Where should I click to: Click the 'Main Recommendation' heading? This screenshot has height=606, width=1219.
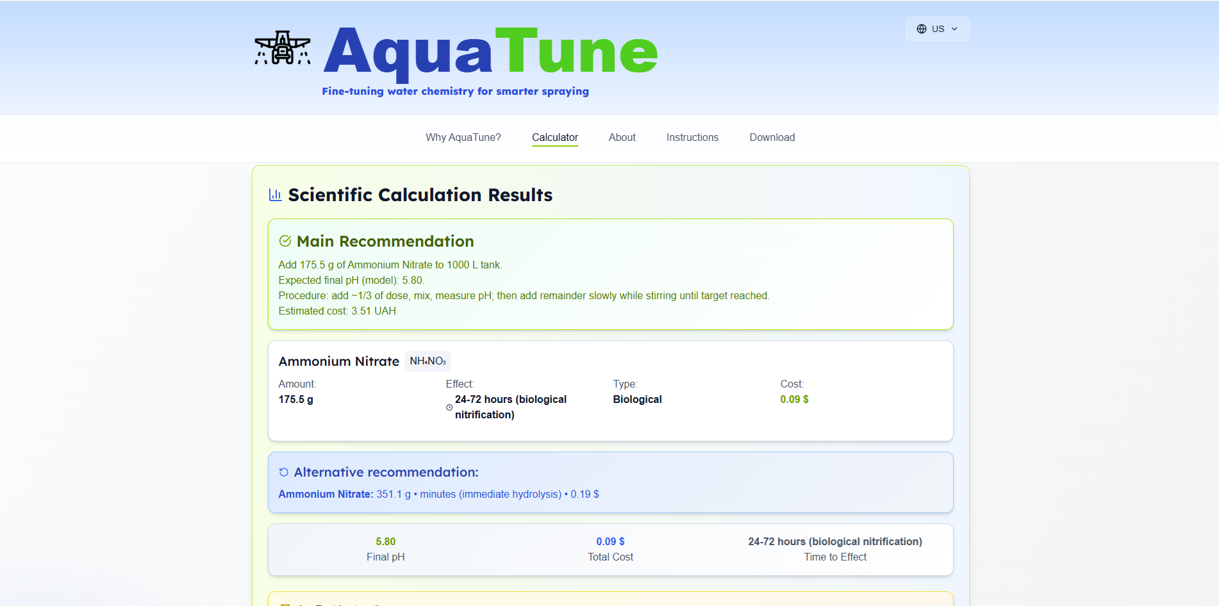point(385,241)
